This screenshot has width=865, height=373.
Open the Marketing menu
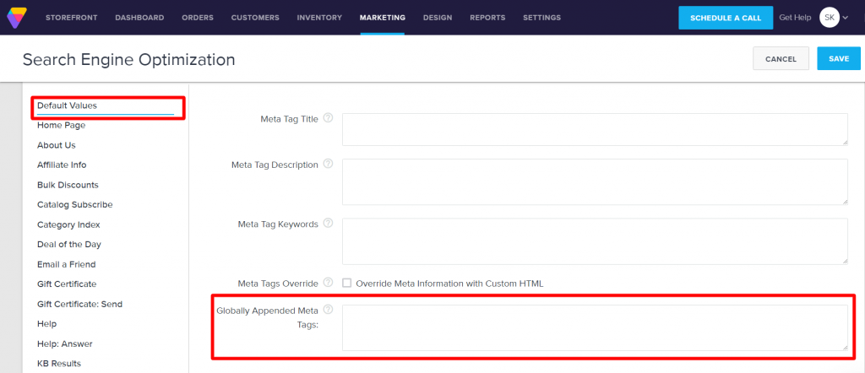383,18
